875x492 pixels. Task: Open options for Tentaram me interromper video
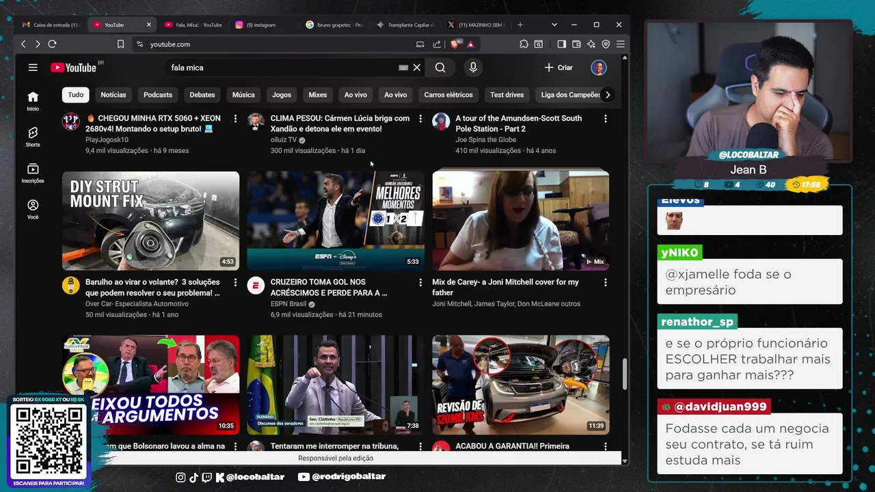(x=420, y=446)
